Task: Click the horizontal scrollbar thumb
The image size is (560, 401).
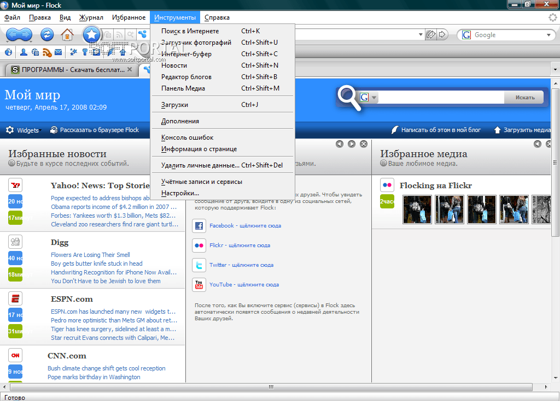Action: tap(271, 387)
